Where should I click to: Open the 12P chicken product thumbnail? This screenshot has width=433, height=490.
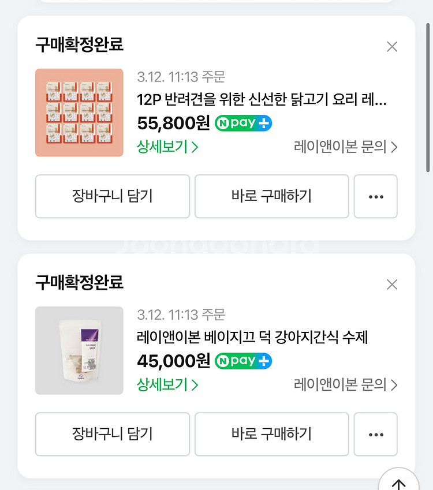point(79,113)
